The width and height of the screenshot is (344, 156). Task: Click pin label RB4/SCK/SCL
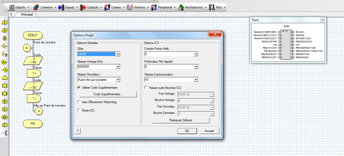[303, 57]
